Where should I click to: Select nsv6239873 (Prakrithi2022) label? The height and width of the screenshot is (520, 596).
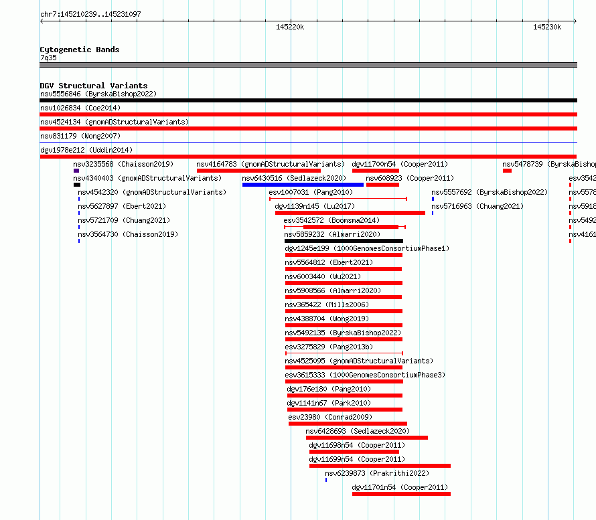[377, 473]
